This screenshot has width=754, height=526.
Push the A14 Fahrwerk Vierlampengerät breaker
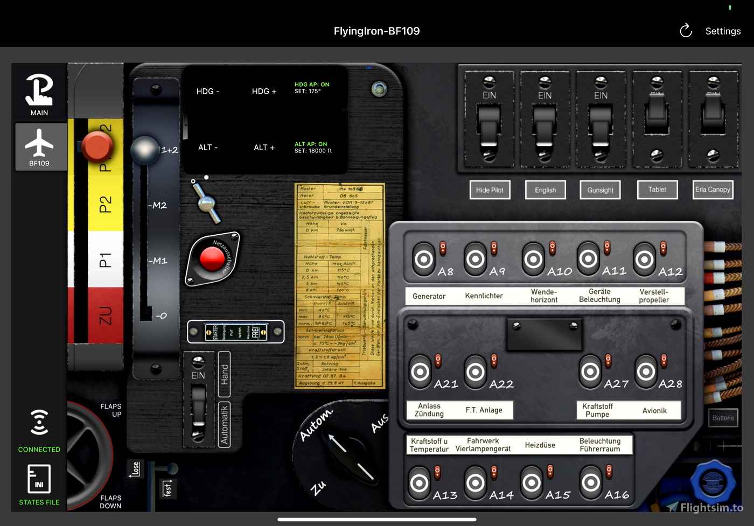tap(476, 483)
